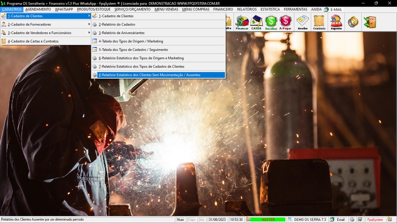Click the FpqSystem status bar link
Screen dimensions: 397x223
(375, 220)
